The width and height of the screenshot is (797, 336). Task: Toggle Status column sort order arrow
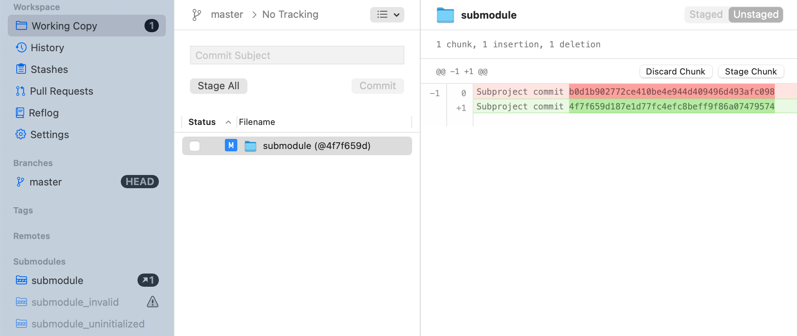click(x=228, y=122)
